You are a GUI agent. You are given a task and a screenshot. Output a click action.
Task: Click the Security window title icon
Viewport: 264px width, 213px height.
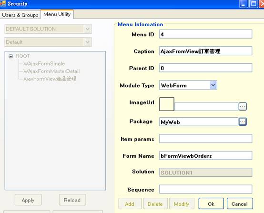(3, 3)
